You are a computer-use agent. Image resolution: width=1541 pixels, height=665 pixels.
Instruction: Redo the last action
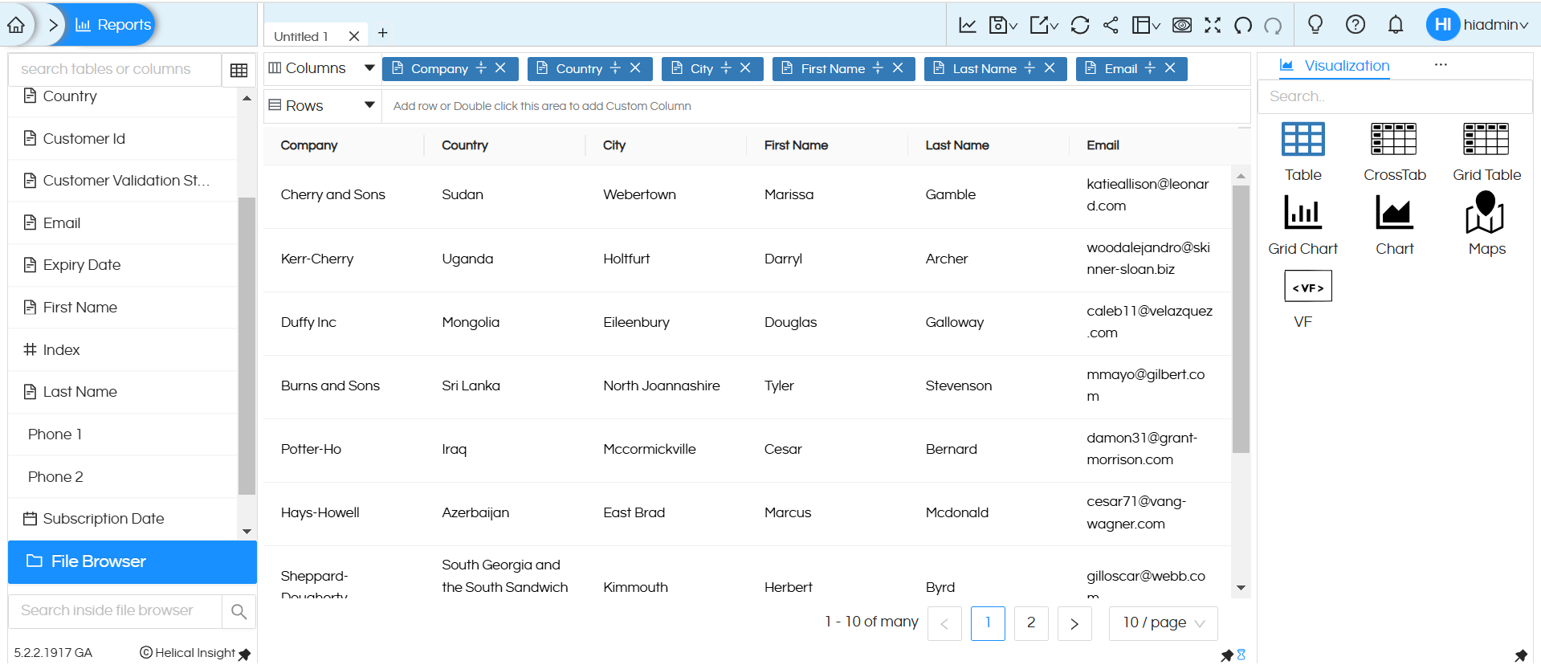point(1273,25)
